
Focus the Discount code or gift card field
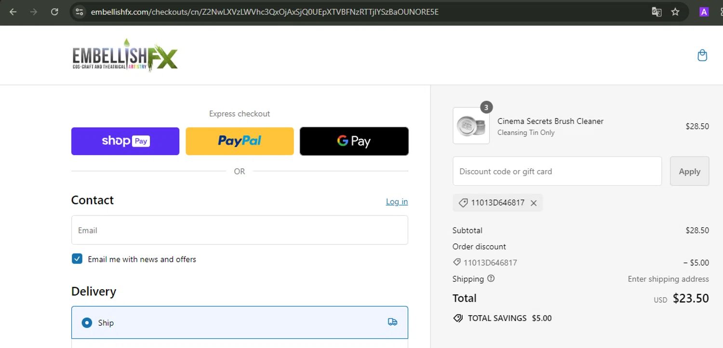(557, 171)
